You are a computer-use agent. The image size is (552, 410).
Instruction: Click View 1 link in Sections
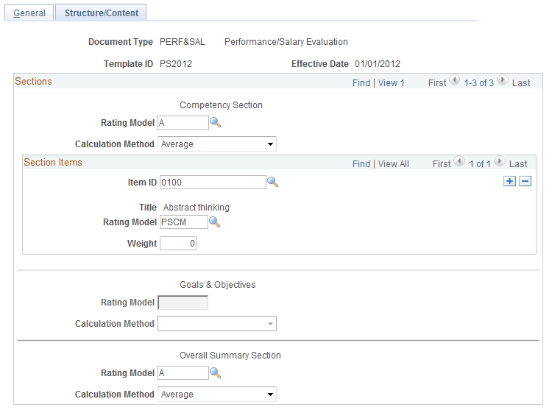point(391,83)
